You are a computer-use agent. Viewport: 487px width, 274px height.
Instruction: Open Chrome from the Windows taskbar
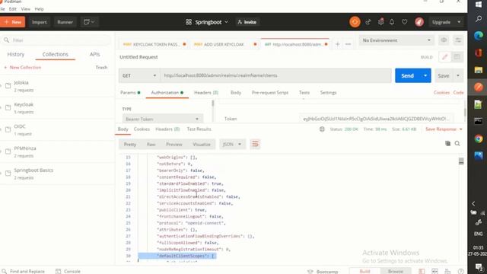coord(479,139)
